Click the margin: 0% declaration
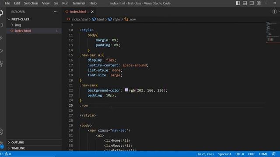Viewport: 280px width, 157px height. click(x=107, y=40)
